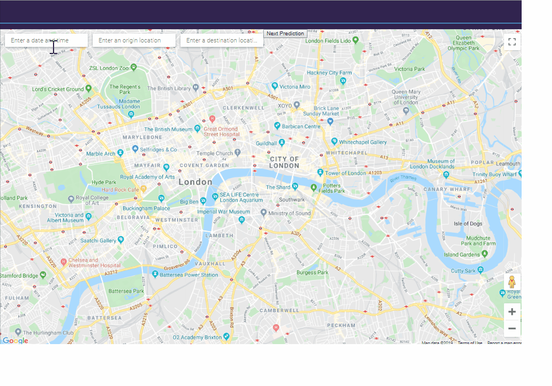Click the Southwark label
Viewport: 552px width, 386px height.
[x=292, y=200]
